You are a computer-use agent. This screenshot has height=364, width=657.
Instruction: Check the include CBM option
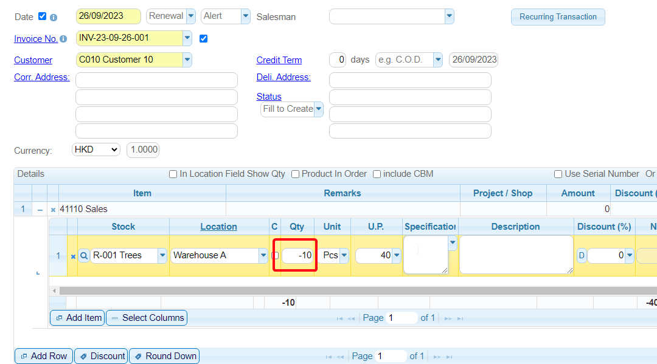(377, 174)
